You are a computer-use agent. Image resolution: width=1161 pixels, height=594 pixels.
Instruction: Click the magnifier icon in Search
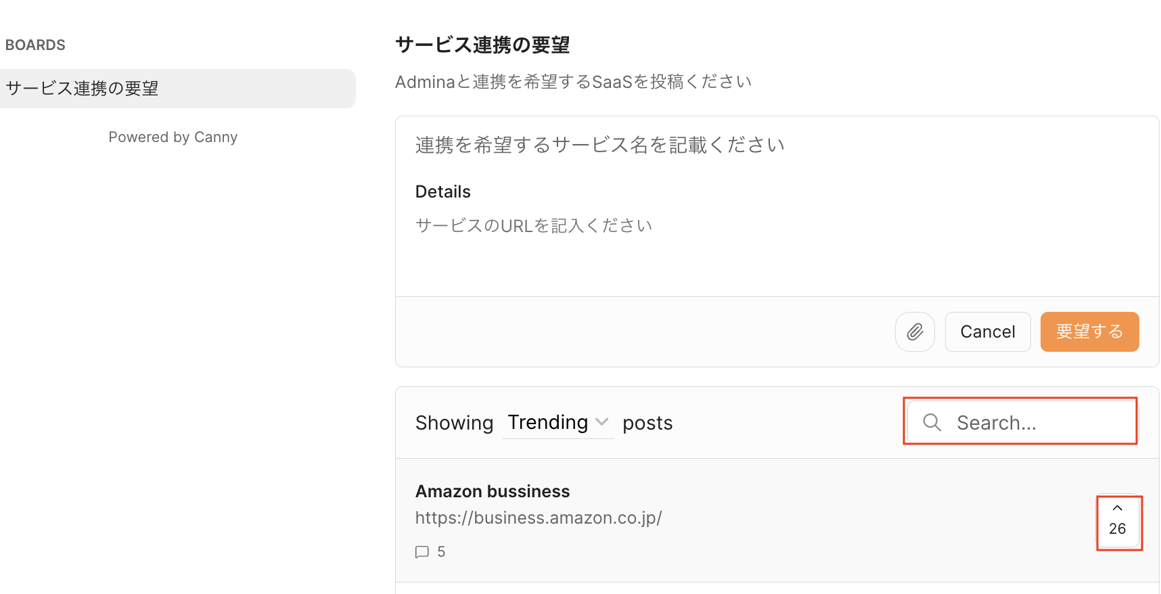932,422
